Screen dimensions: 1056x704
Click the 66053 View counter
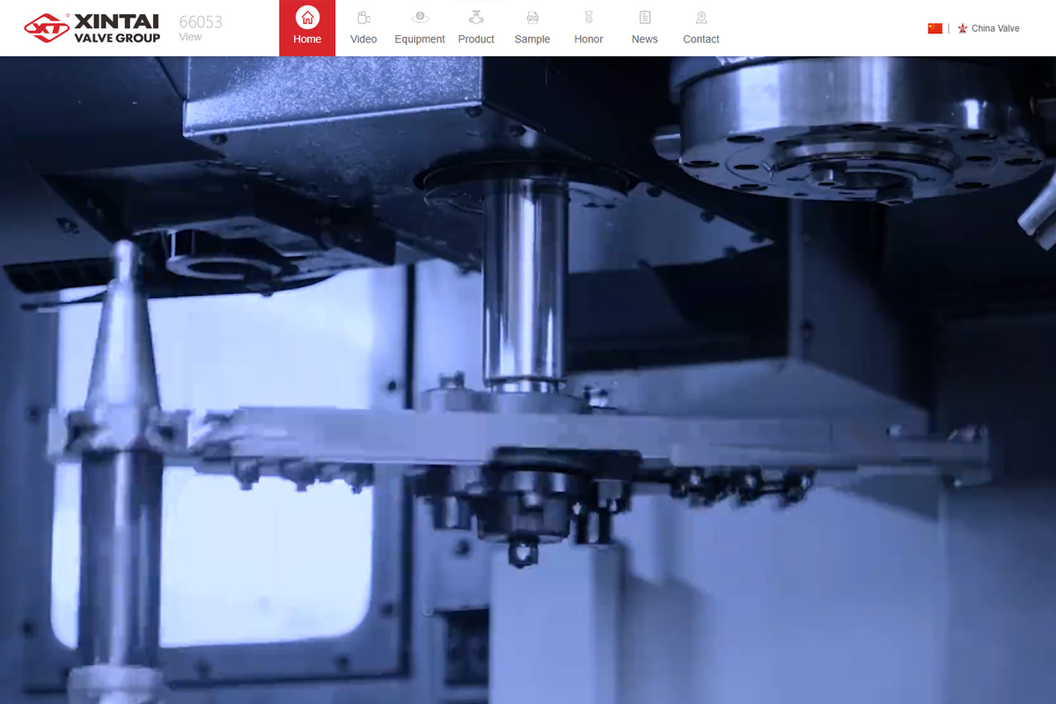pyautogui.click(x=201, y=26)
